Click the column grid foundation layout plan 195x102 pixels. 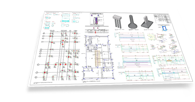(x=58, y=55)
